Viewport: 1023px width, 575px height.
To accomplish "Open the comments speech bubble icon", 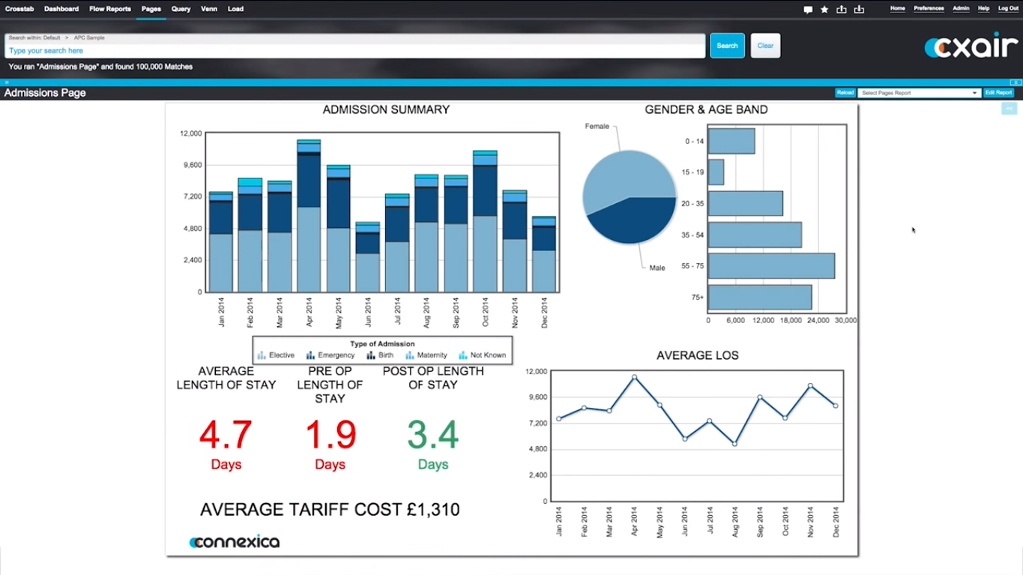I will coord(808,8).
